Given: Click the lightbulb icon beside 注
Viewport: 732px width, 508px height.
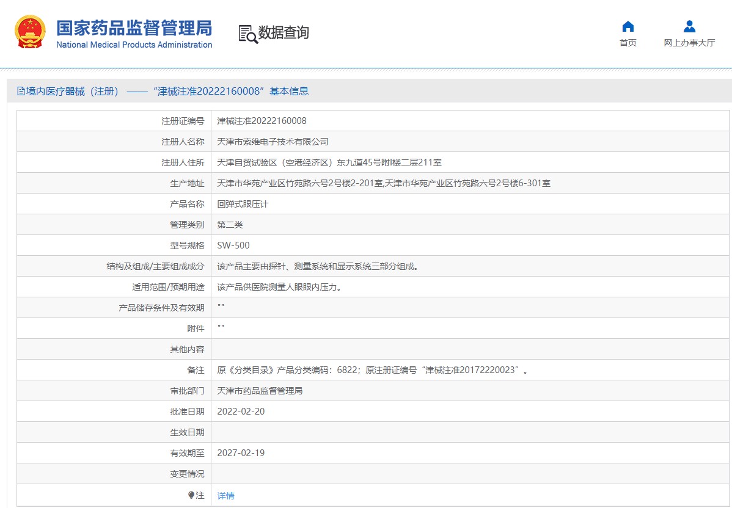Looking at the screenshot, I should pos(191,495).
